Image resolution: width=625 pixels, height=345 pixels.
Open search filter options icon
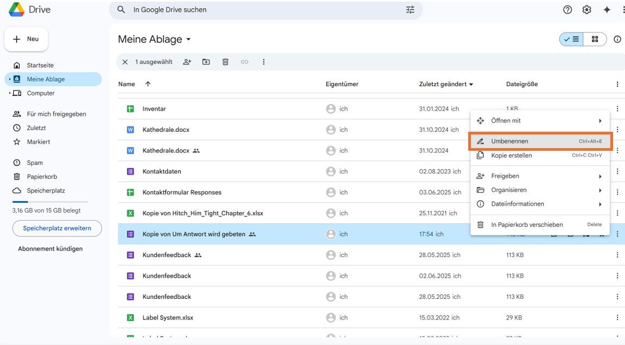pyautogui.click(x=410, y=10)
